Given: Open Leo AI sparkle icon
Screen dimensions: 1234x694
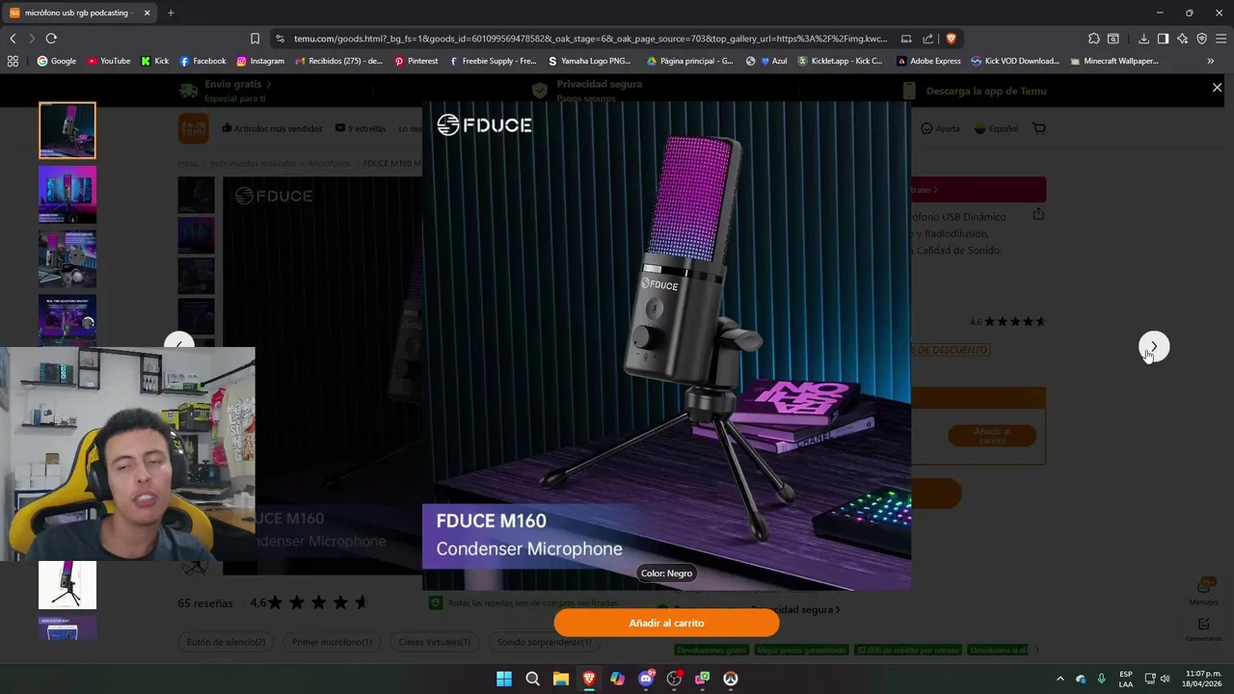Looking at the screenshot, I should coord(1182,39).
